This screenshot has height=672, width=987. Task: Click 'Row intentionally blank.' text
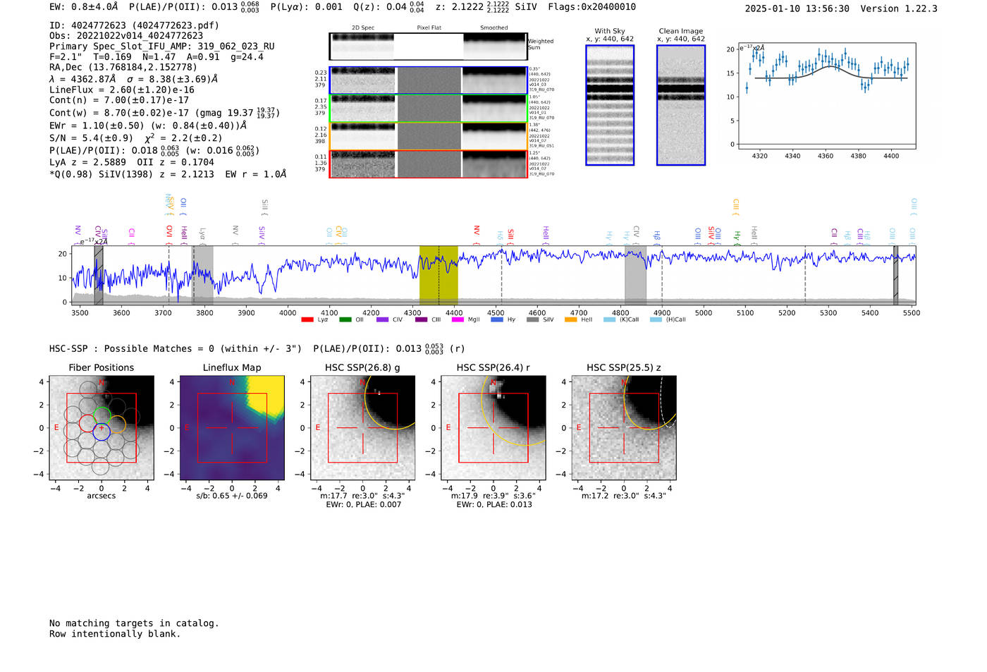pyautogui.click(x=115, y=634)
